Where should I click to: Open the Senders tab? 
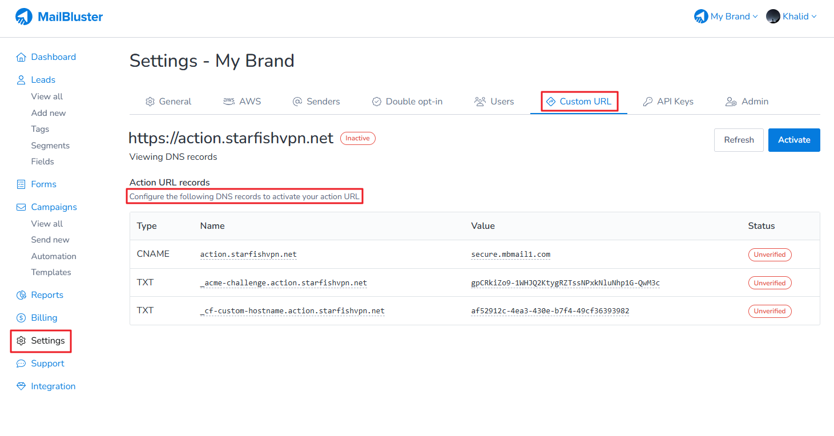[x=316, y=102]
